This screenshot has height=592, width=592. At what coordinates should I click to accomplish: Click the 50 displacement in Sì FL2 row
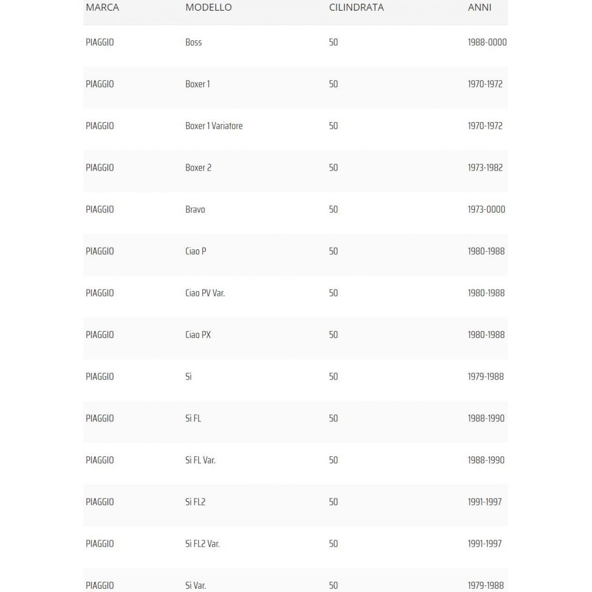[333, 502]
